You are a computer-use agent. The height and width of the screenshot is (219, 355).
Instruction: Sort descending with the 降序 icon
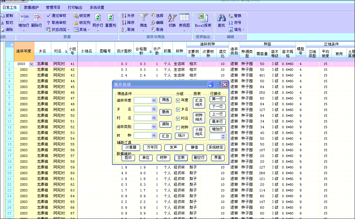pos(124,23)
